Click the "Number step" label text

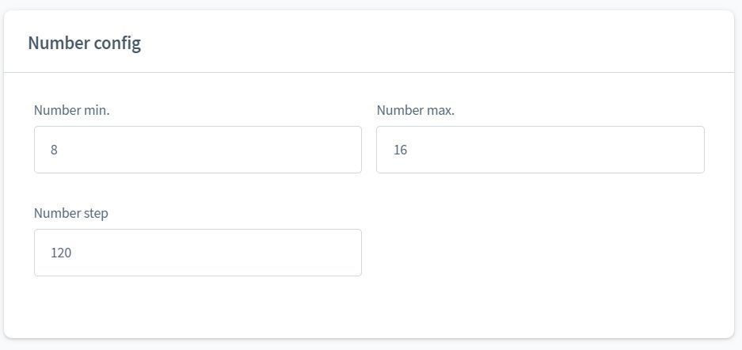point(70,213)
